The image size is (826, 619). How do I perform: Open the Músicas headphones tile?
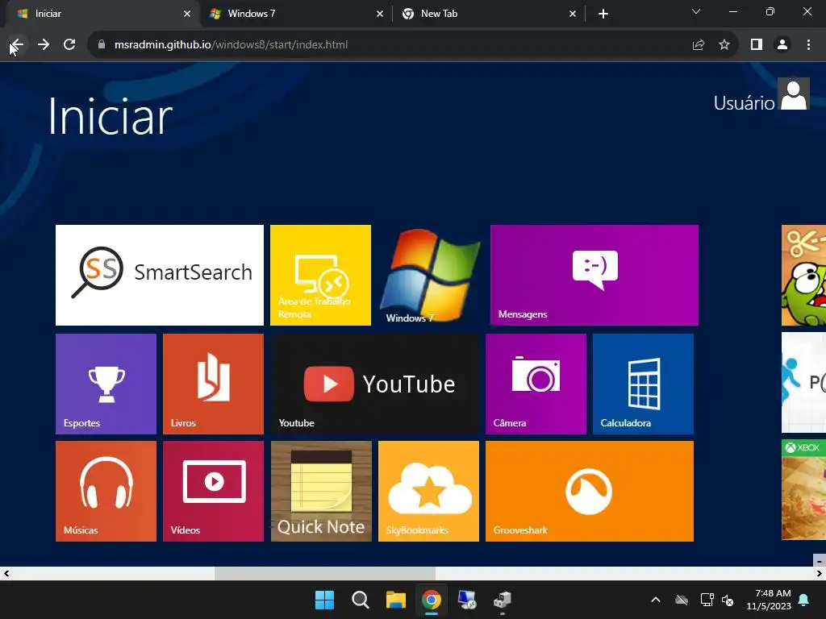[x=106, y=491]
